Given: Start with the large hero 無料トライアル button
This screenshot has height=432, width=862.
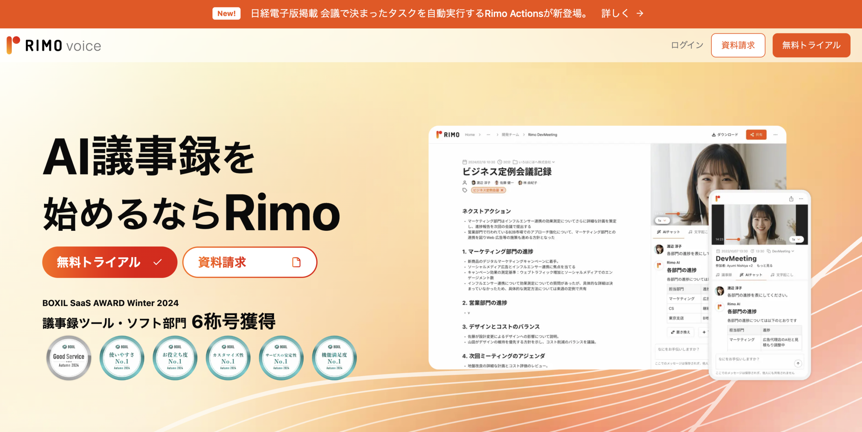Looking at the screenshot, I should [x=110, y=262].
